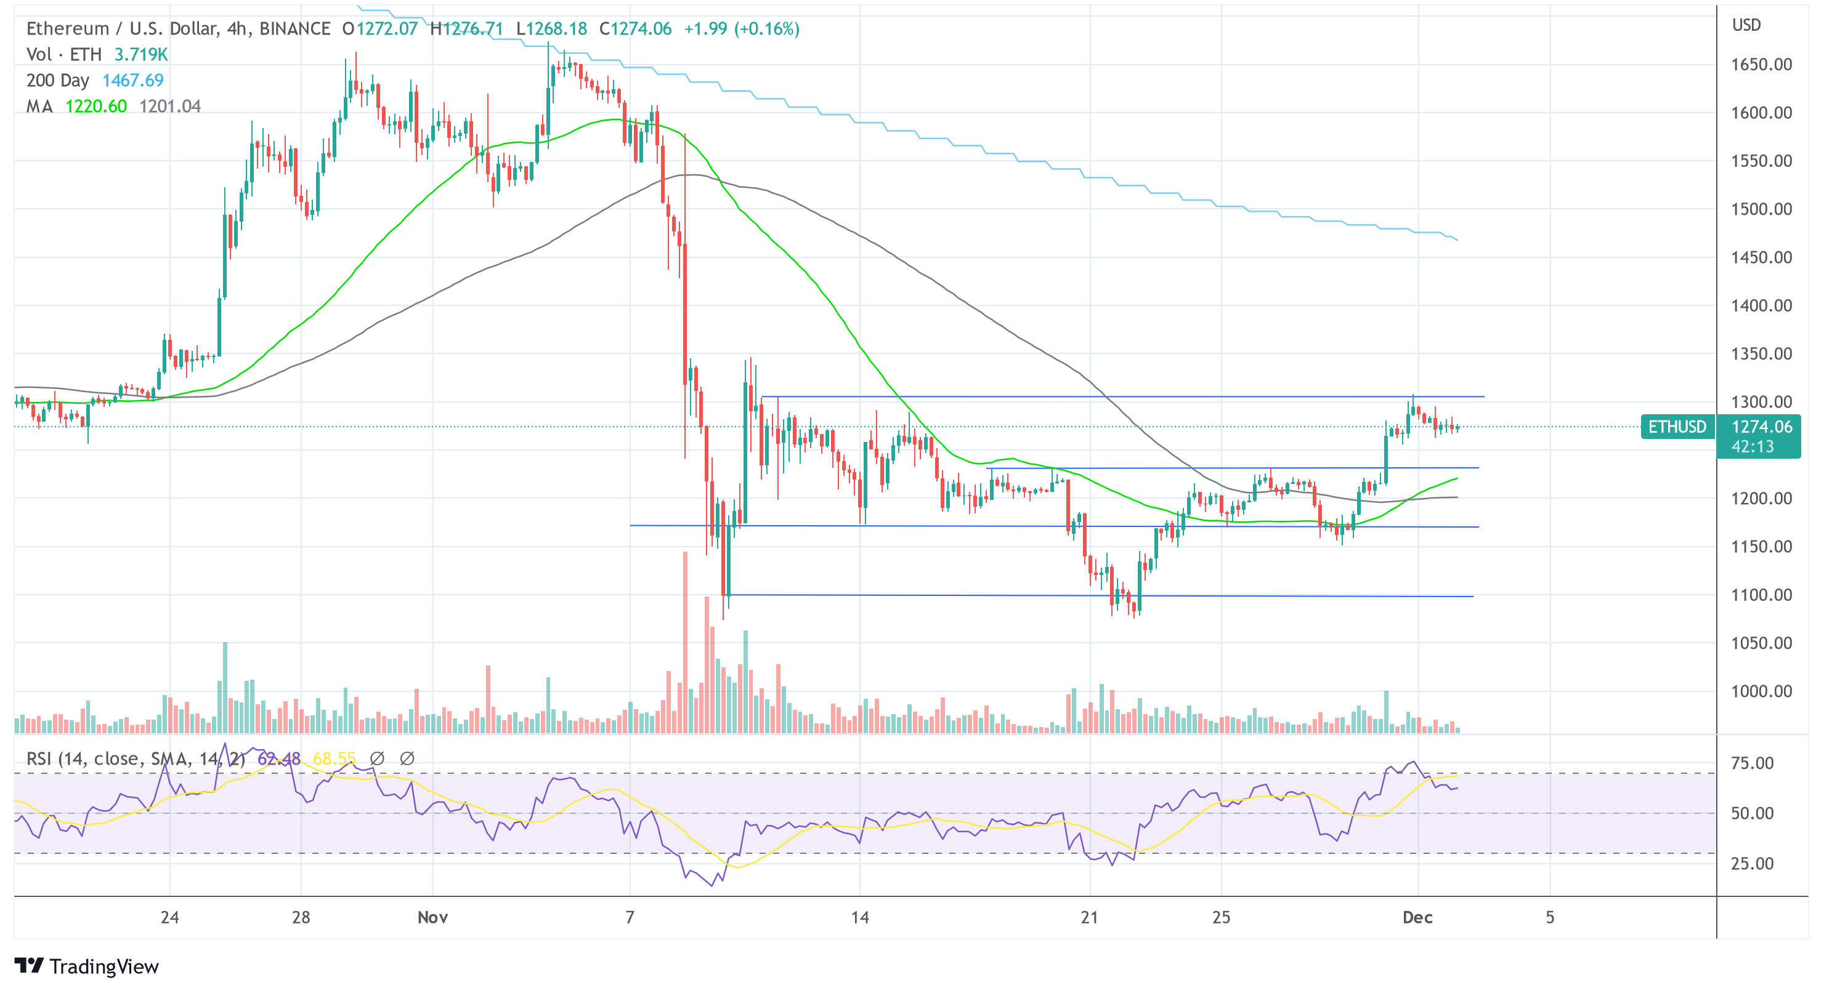Select the blue horizontal resistance line near 1305
This screenshot has height=993, width=1824.
coord(1123,396)
